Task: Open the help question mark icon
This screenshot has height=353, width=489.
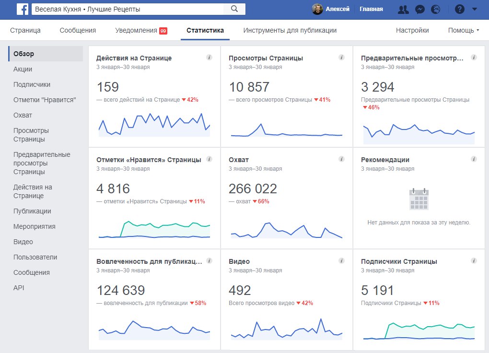Action: 459,9
